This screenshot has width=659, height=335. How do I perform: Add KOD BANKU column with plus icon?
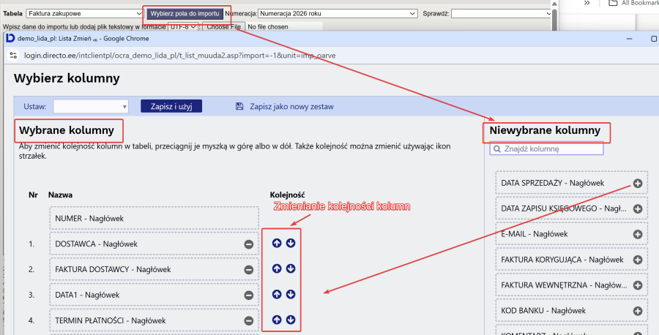[638, 311]
